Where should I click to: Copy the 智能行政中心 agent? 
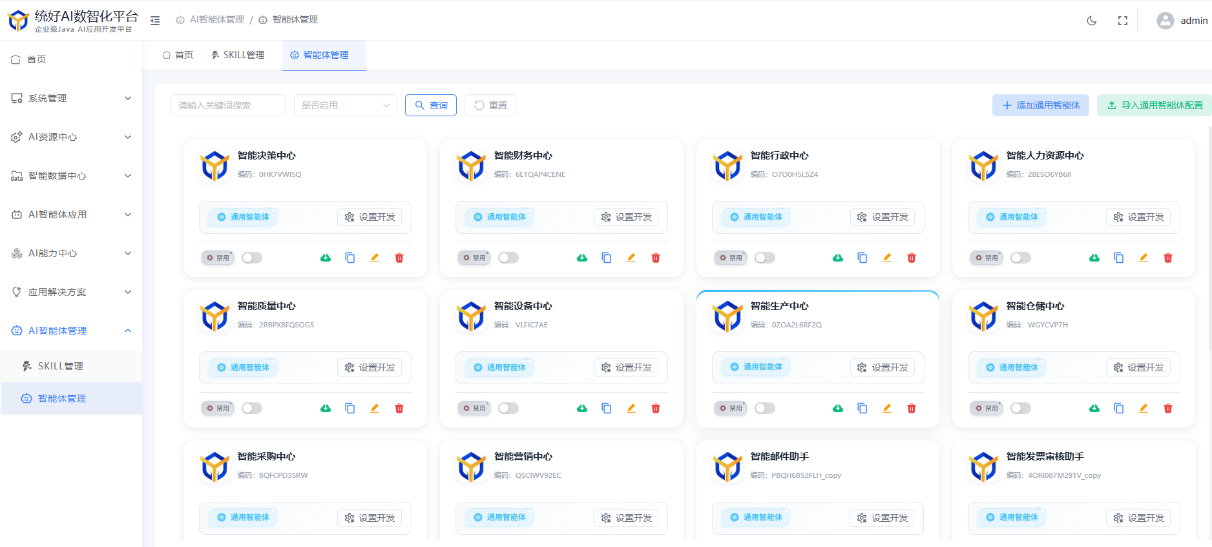pyautogui.click(x=862, y=258)
